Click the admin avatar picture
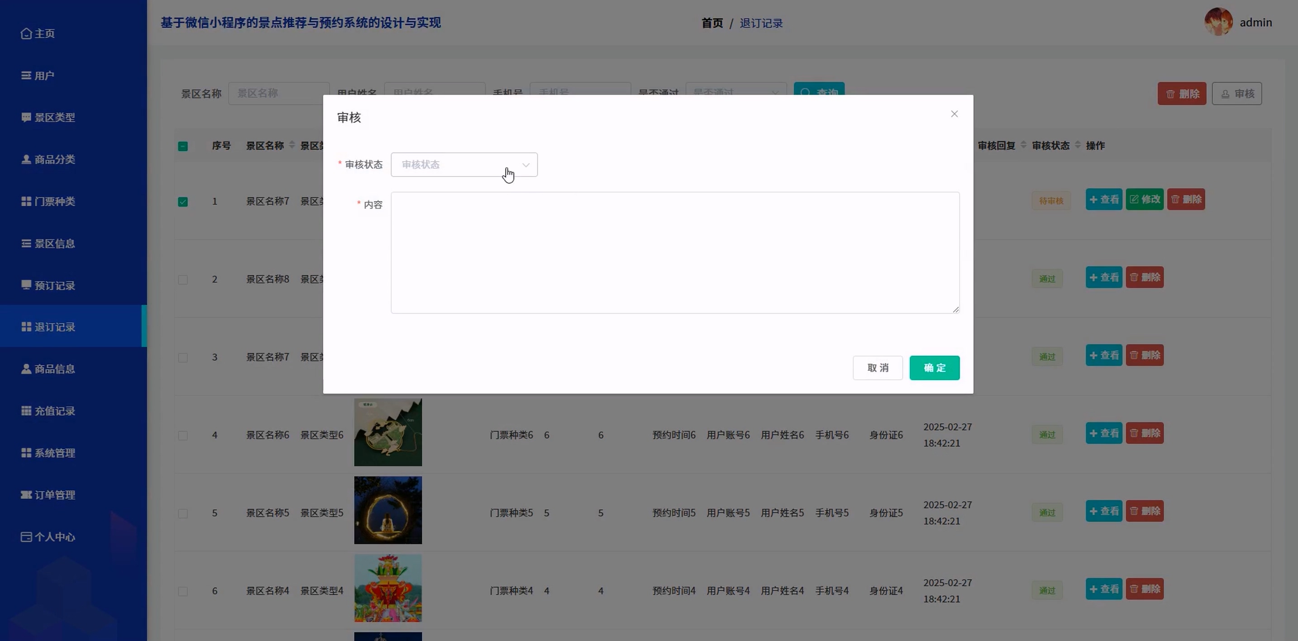This screenshot has width=1298, height=641. click(x=1218, y=22)
